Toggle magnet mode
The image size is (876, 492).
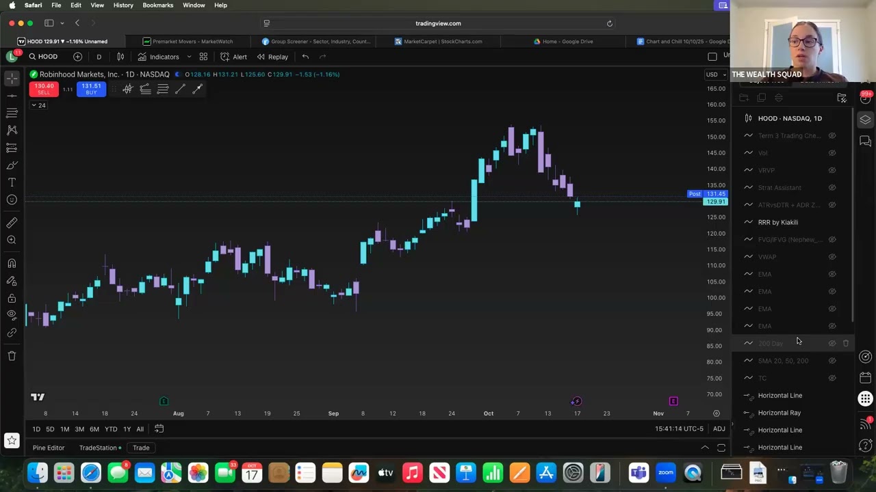click(12, 263)
